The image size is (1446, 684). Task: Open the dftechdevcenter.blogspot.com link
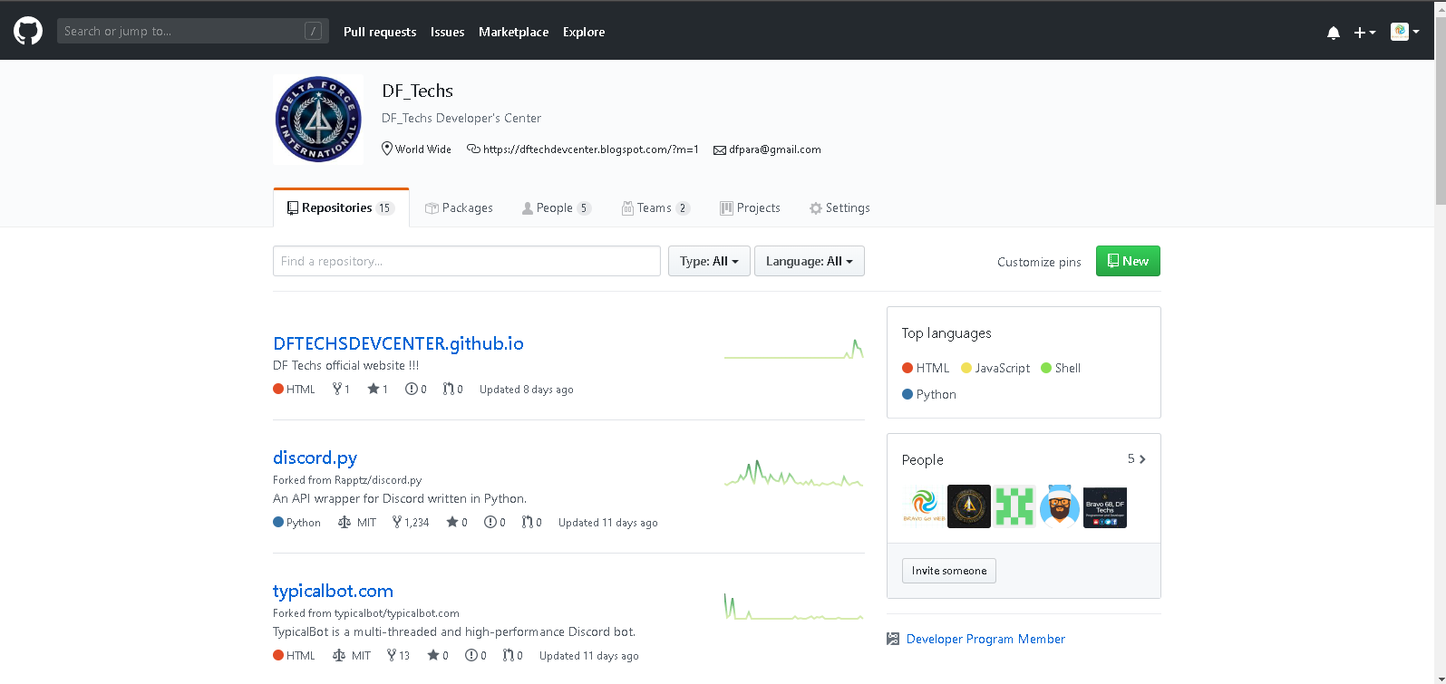(x=591, y=149)
